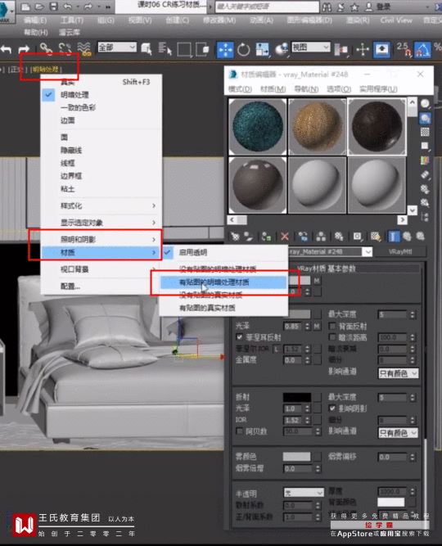The width and height of the screenshot is (442, 546).
Task: Click the Open File folder icon
Action: coord(39,7)
